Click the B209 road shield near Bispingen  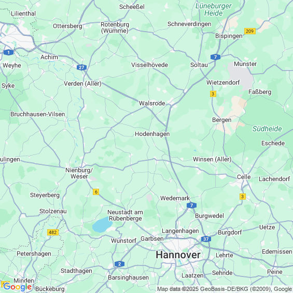pyautogui.click(x=250, y=31)
